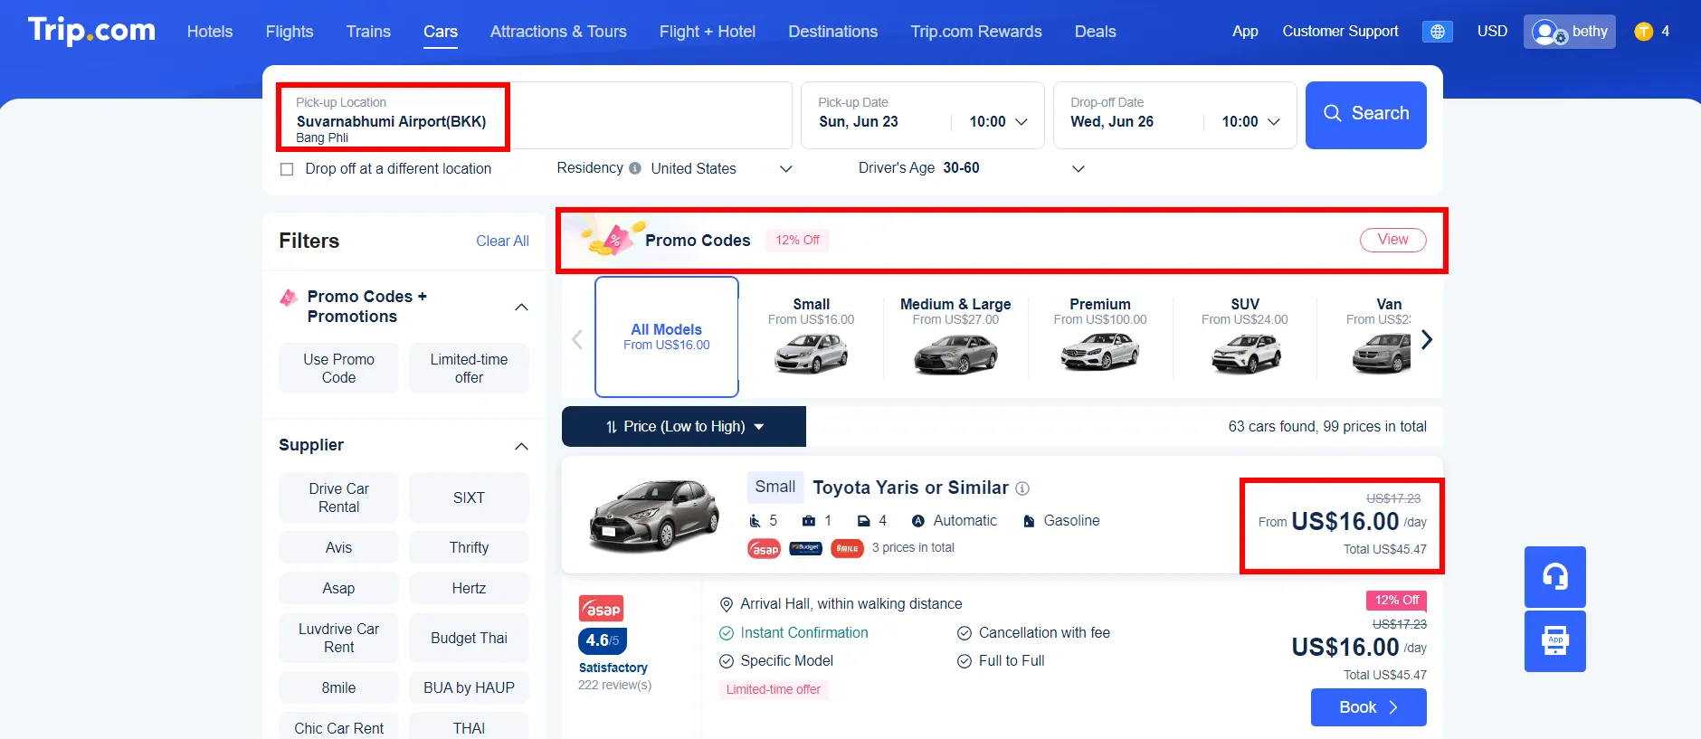Toggle Drive Car Rental supplier filter
The width and height of the screenshot is (1701, 739).
(x=338, y=497)
